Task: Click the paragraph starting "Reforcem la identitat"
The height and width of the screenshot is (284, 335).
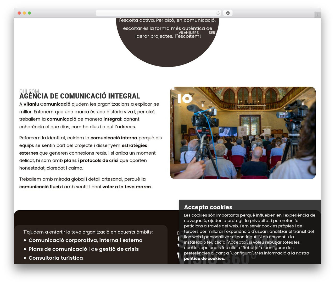Action: point(91,153)
